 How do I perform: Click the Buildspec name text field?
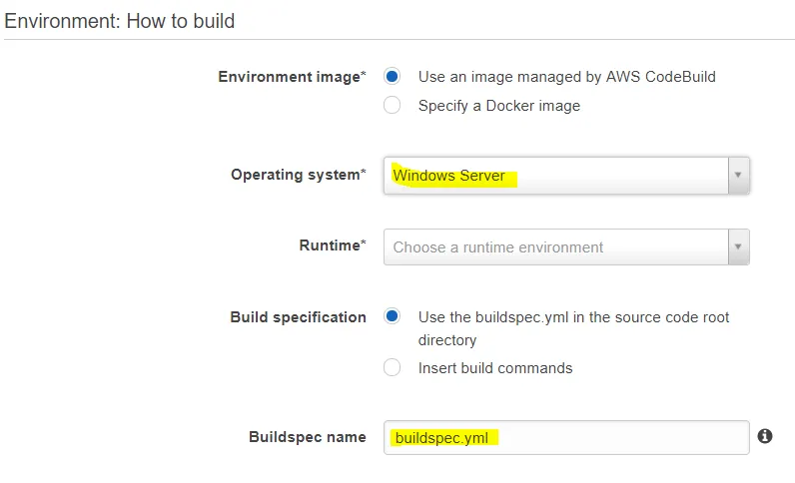tap(565, 437)
